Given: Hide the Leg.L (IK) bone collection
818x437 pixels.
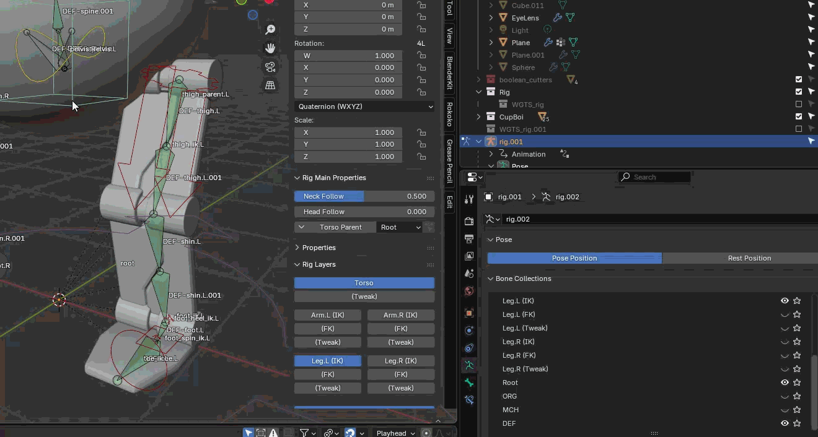Looking at the screenshot, I should (785, 301).
